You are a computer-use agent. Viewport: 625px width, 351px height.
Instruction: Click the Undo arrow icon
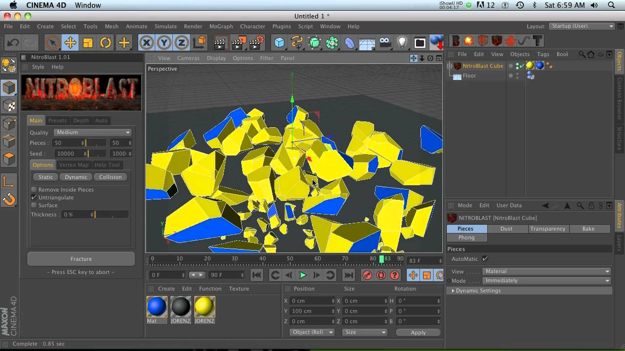(x=13, y=43)
